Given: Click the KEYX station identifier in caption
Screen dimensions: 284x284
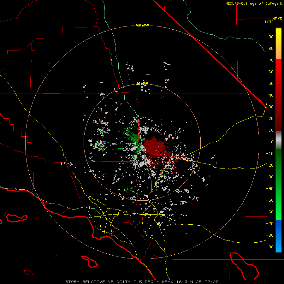Looking at the screenshot, I should pos(168,282).
